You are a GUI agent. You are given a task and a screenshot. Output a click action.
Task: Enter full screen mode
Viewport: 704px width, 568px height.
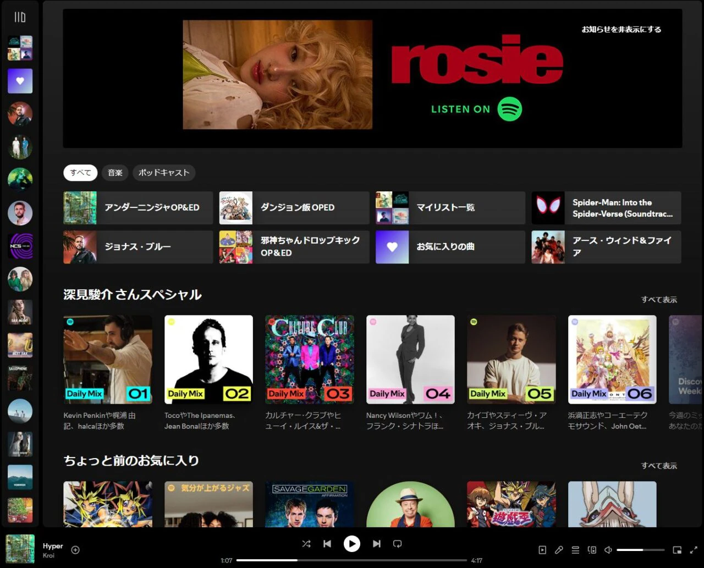pyautogui.click(x=694, y=550)
